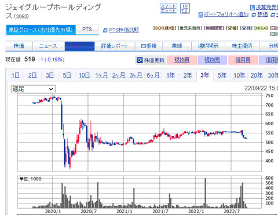
Task: Select the 10日 chart period
Action: pos(85,75)
